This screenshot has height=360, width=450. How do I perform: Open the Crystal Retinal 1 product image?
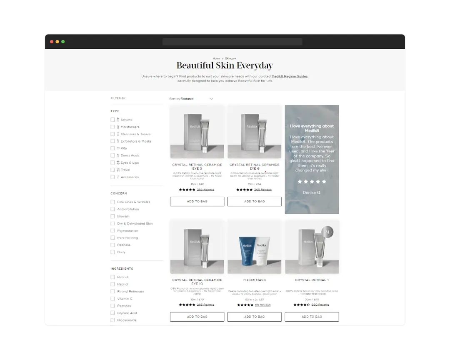click(312, 247)
